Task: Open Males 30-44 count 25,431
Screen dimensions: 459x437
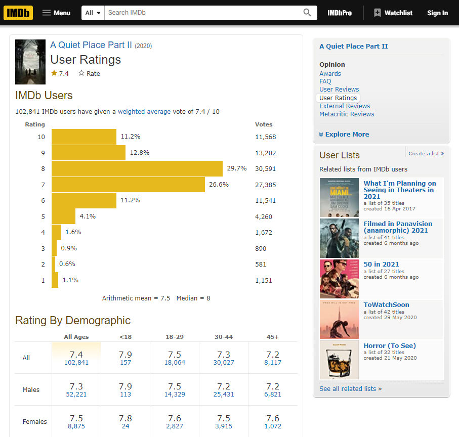Action: (x=224, y=395)
